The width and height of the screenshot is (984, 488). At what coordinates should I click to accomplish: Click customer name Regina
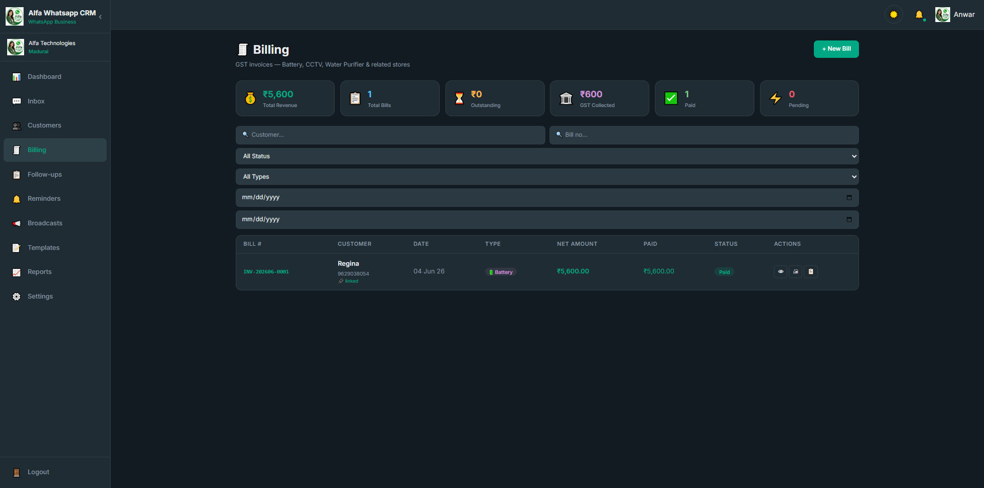pyautogui.click(x=348, y=264)
